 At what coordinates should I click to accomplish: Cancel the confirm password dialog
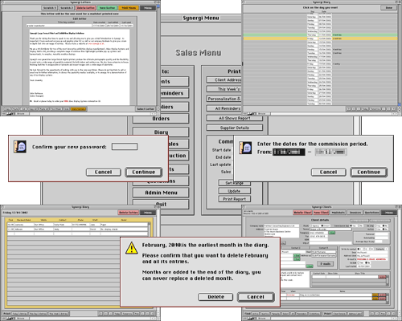click(x=103, y=172)
